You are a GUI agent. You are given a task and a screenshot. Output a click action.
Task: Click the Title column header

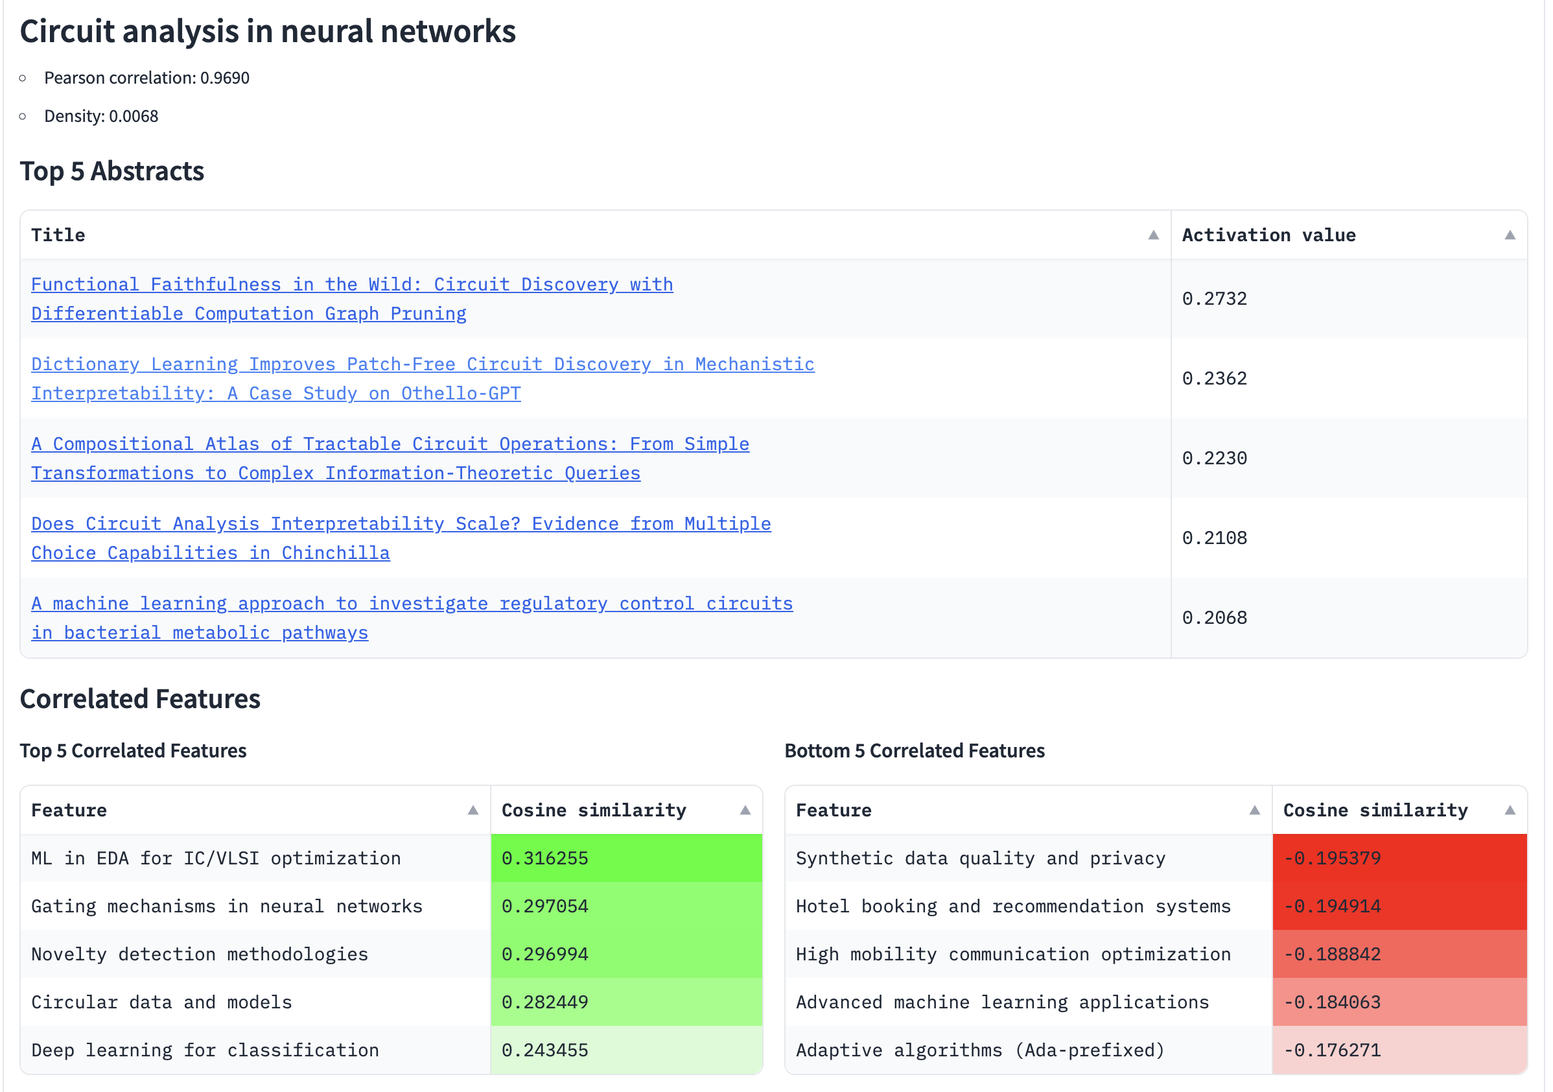click(x=58, y=235)
